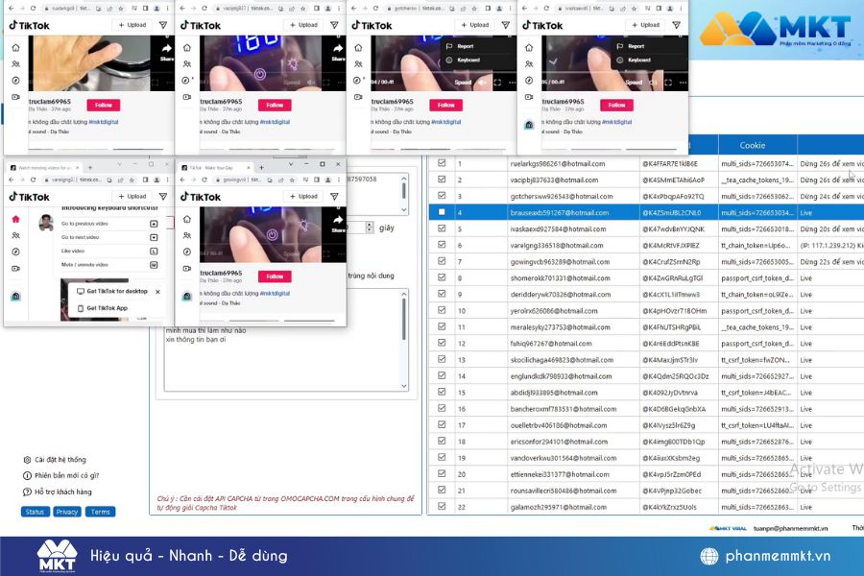The width and height of the screenshot is (864, 576).
Task: Decrease seconds value with stepper down arrow
Action: pyautogui.click(x=370, y=229)
